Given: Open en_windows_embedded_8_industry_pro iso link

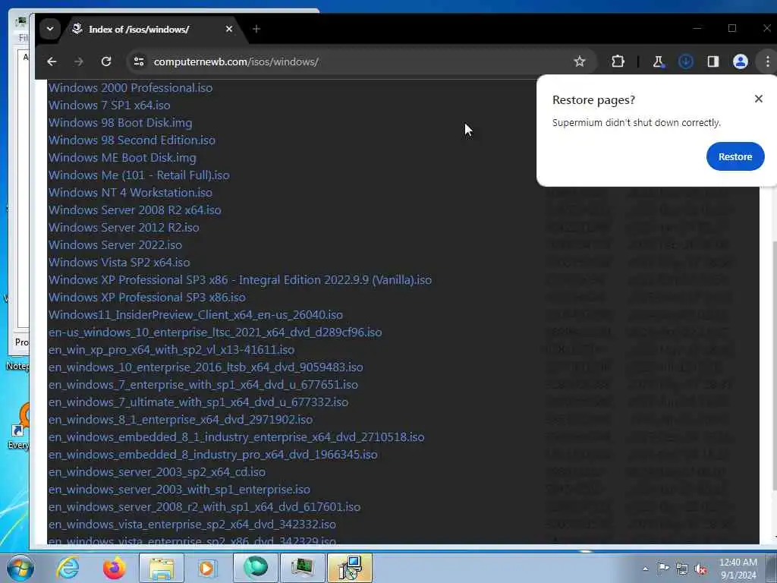Looking at the screenshot, I should coord(213,455).
